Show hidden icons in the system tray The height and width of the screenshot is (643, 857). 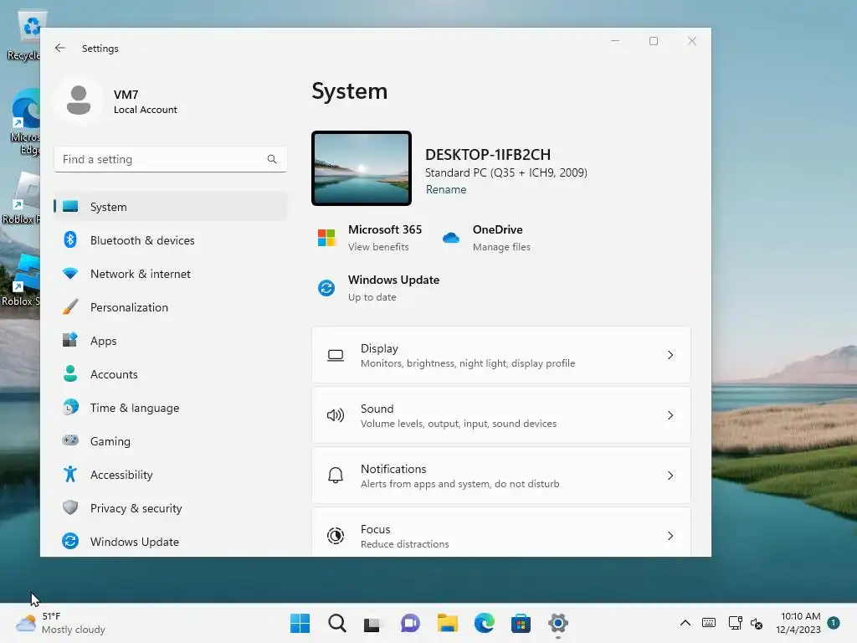pos(685,623)
